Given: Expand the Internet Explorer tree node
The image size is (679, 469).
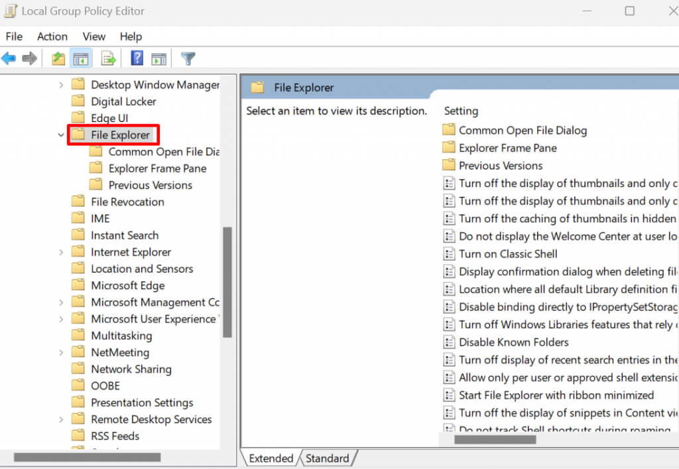Looking at the screenshot, I should point(61,252).
